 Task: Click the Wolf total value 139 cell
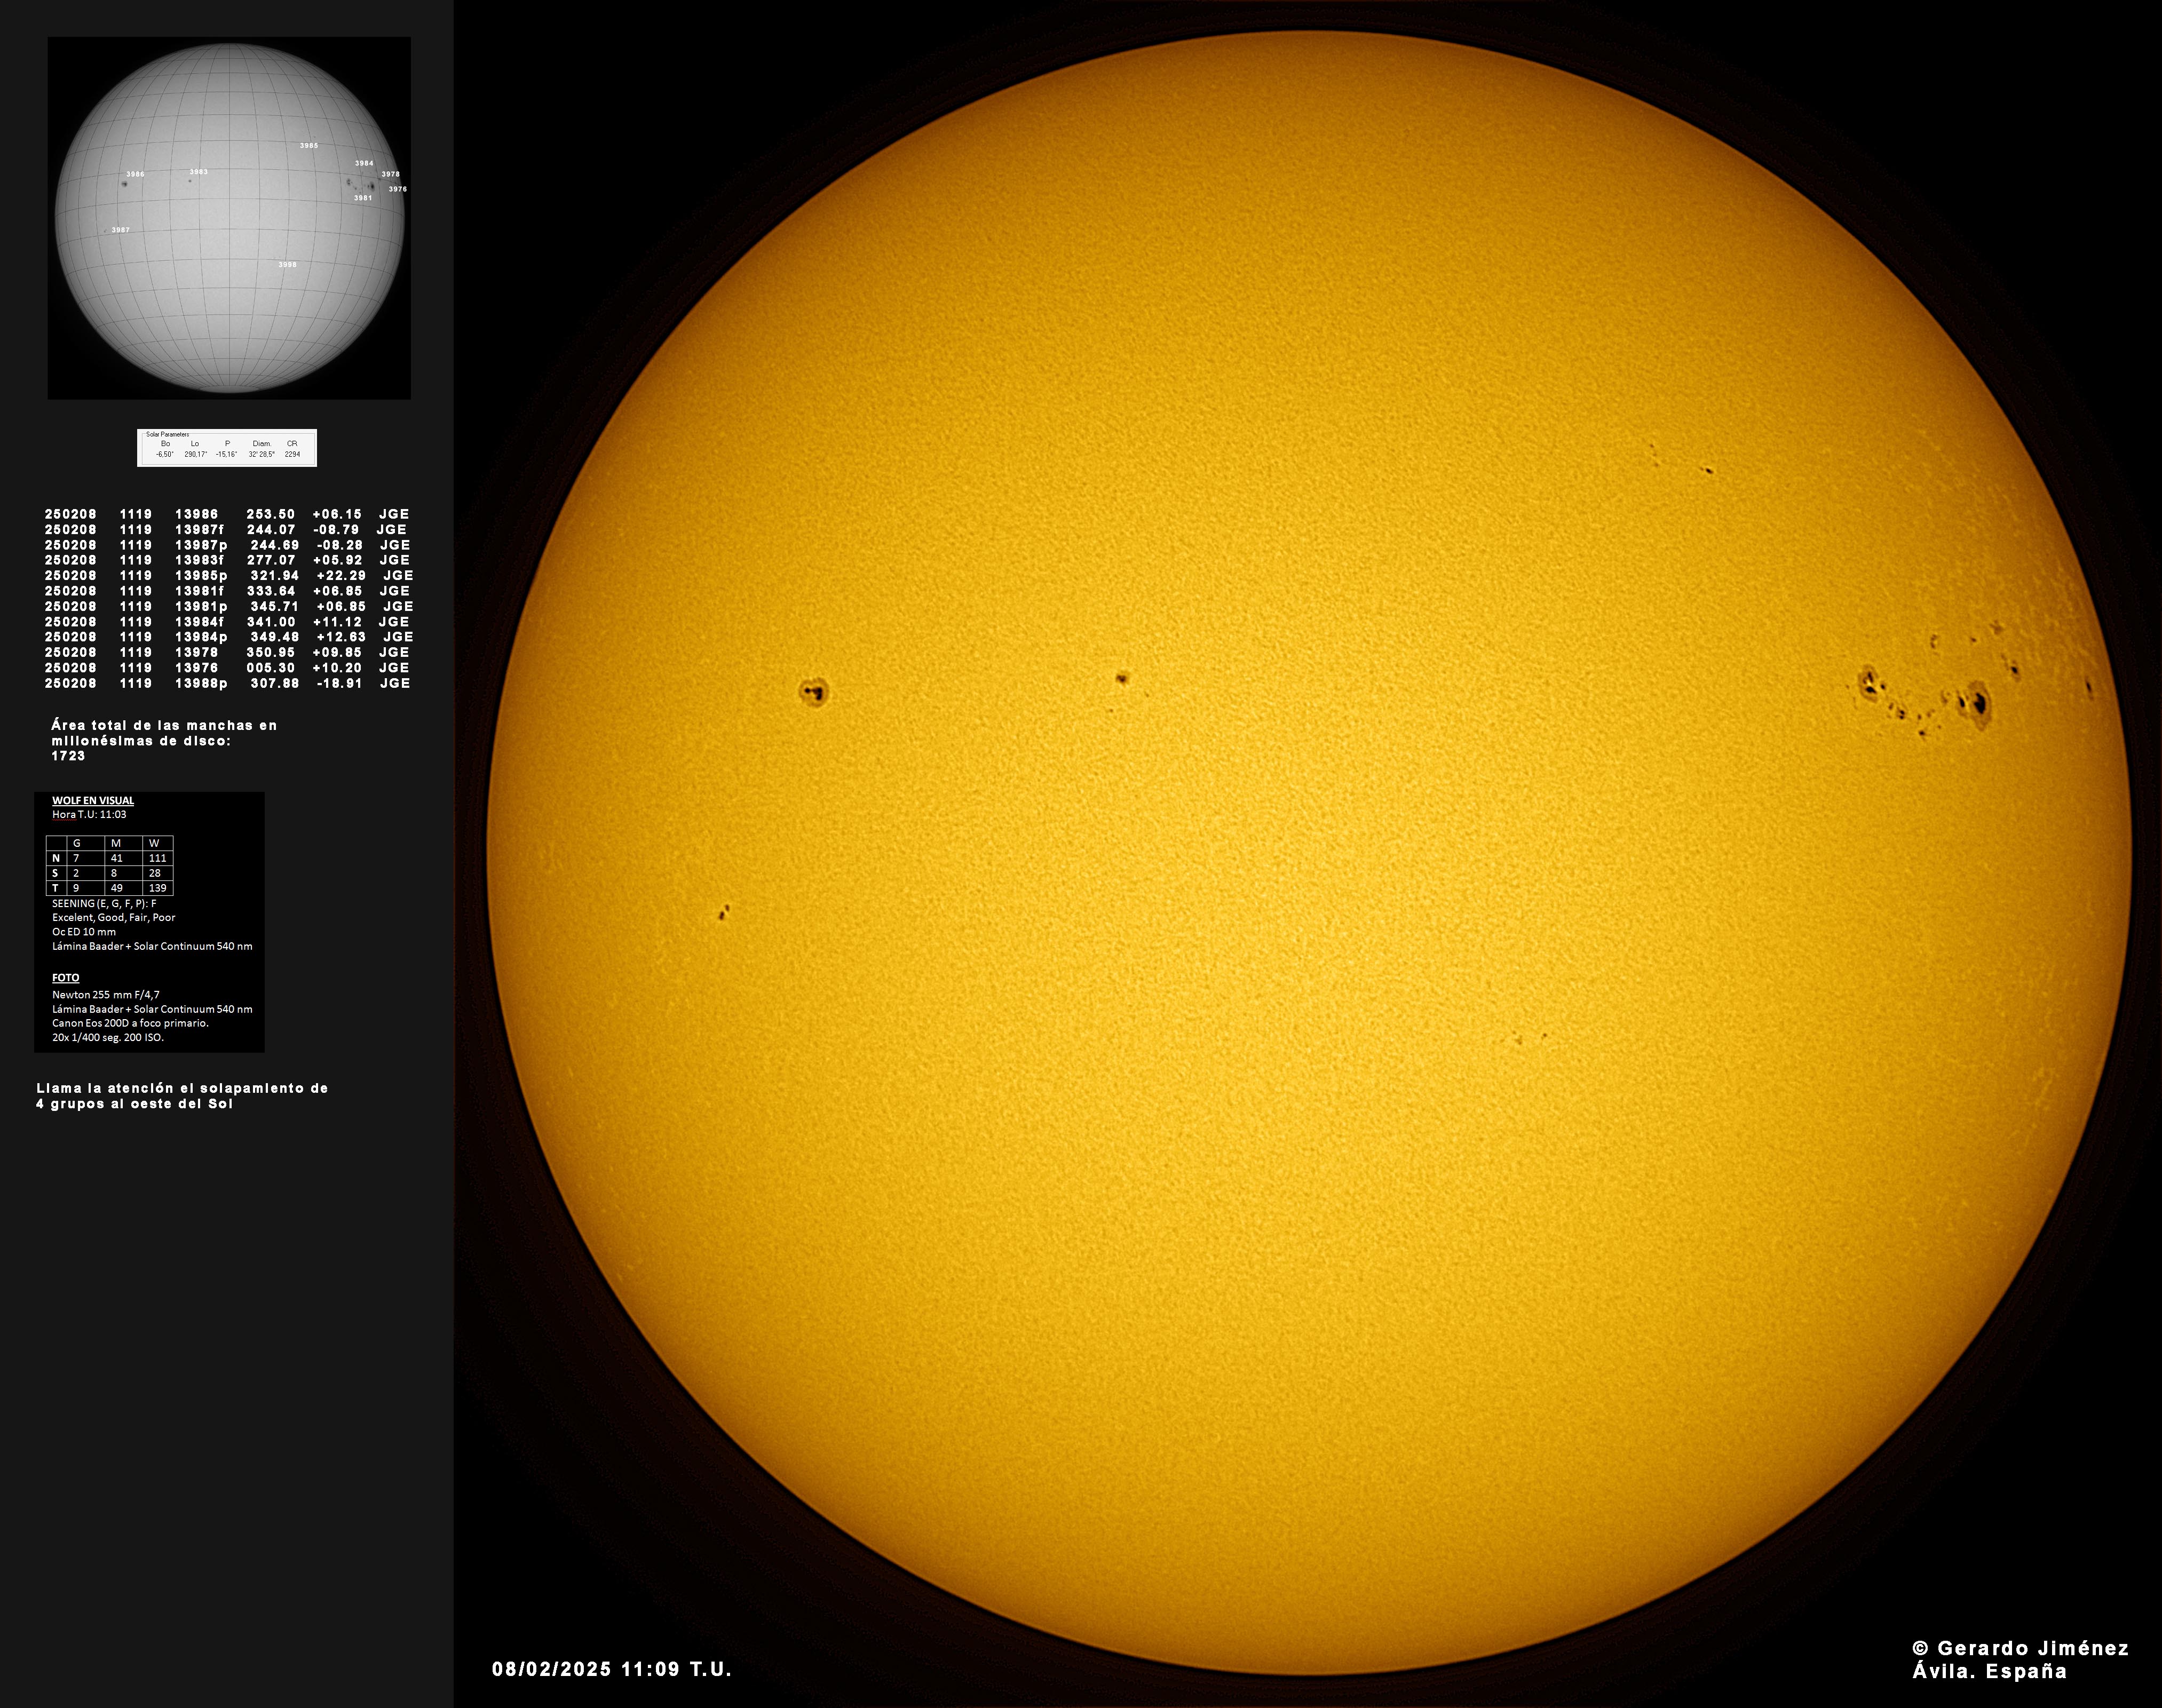pos(157,888)
